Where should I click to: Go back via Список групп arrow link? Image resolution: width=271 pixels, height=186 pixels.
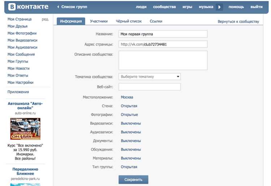(72, 7)
